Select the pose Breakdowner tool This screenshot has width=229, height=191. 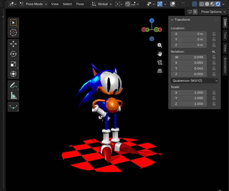tap(13, 107)
